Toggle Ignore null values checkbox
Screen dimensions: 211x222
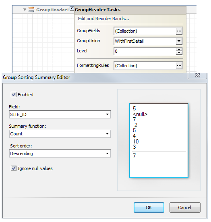click(14, 168)
